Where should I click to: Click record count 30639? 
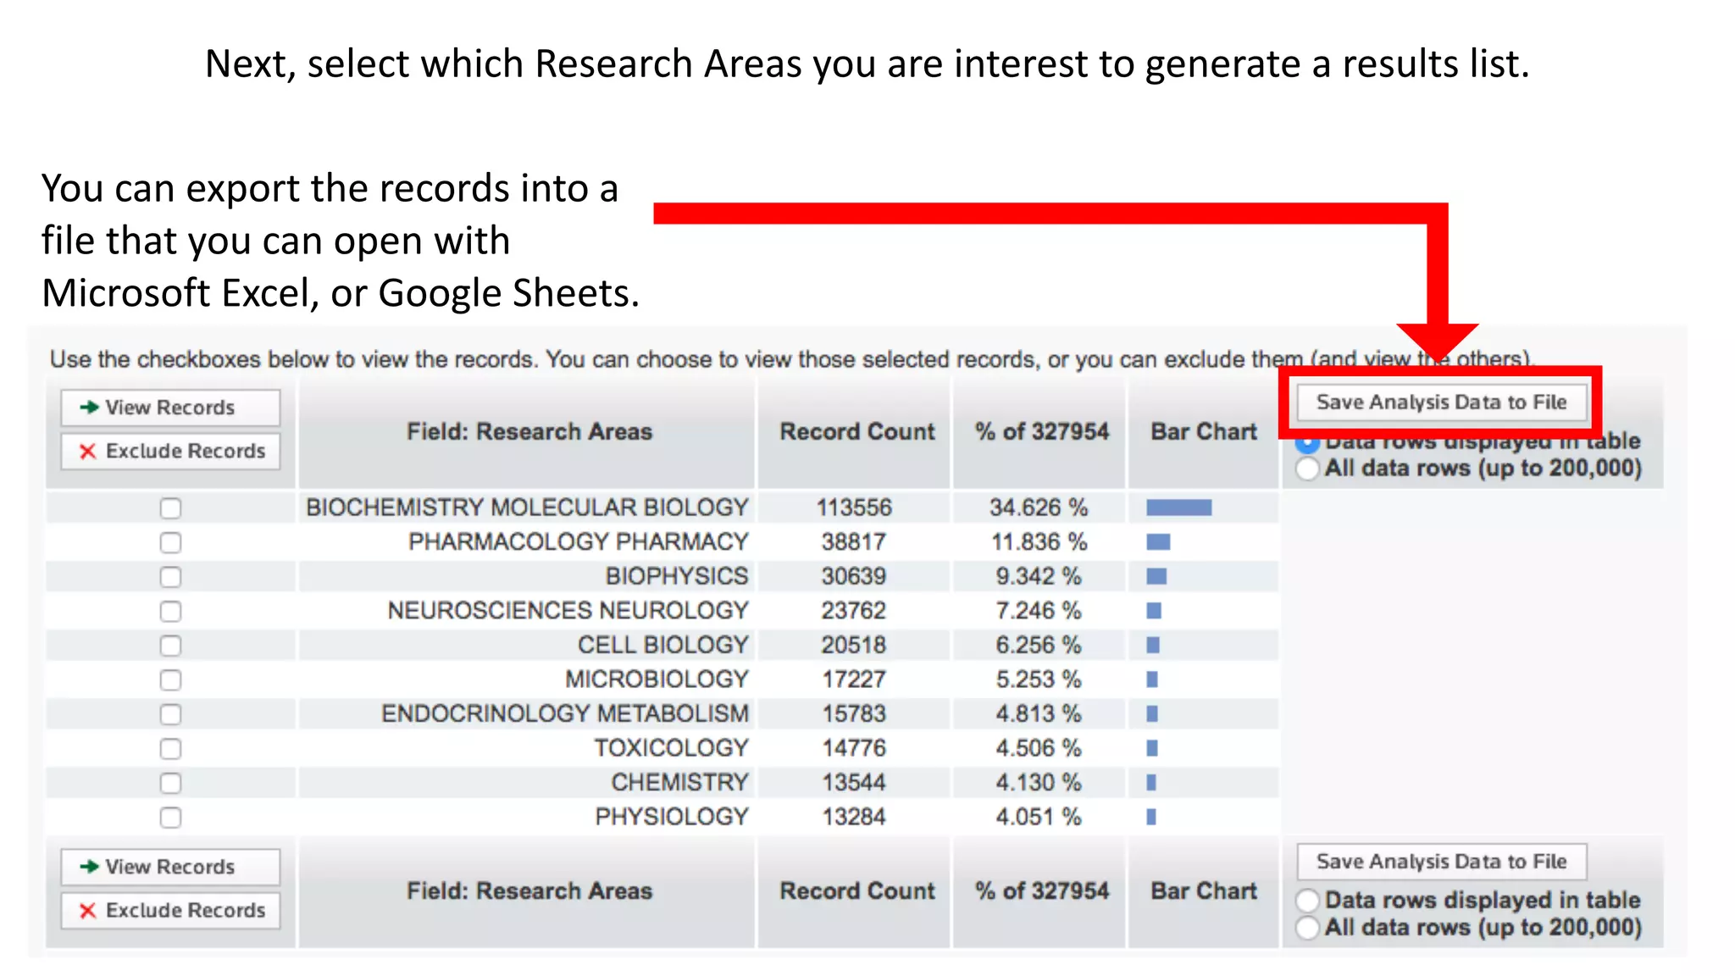[854, 576]
